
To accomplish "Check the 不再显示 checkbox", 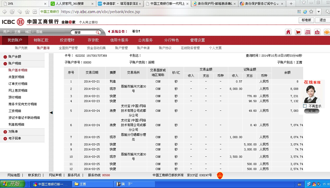I will (x=305, y=106).
